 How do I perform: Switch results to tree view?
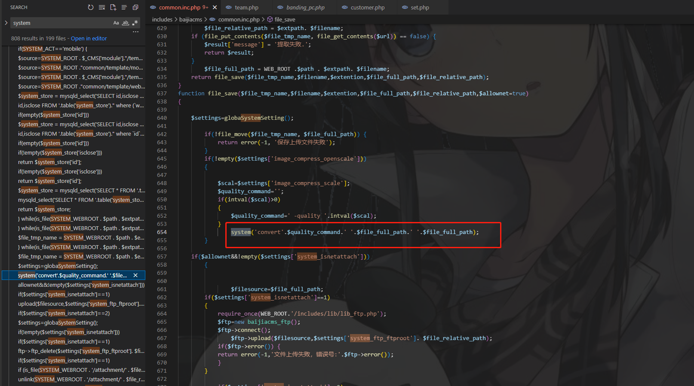124,7
